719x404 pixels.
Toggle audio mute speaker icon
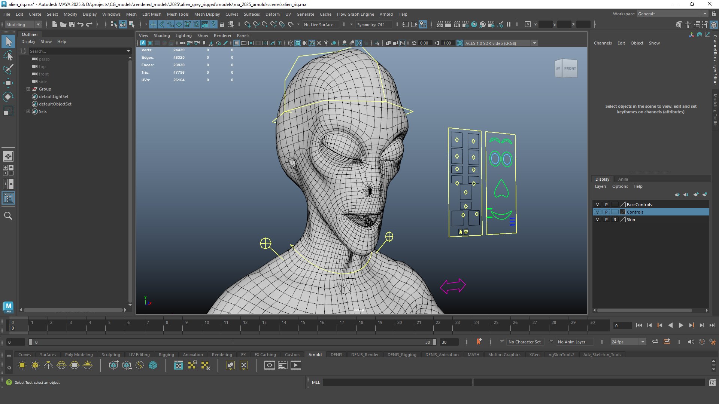tap(691, 342)
